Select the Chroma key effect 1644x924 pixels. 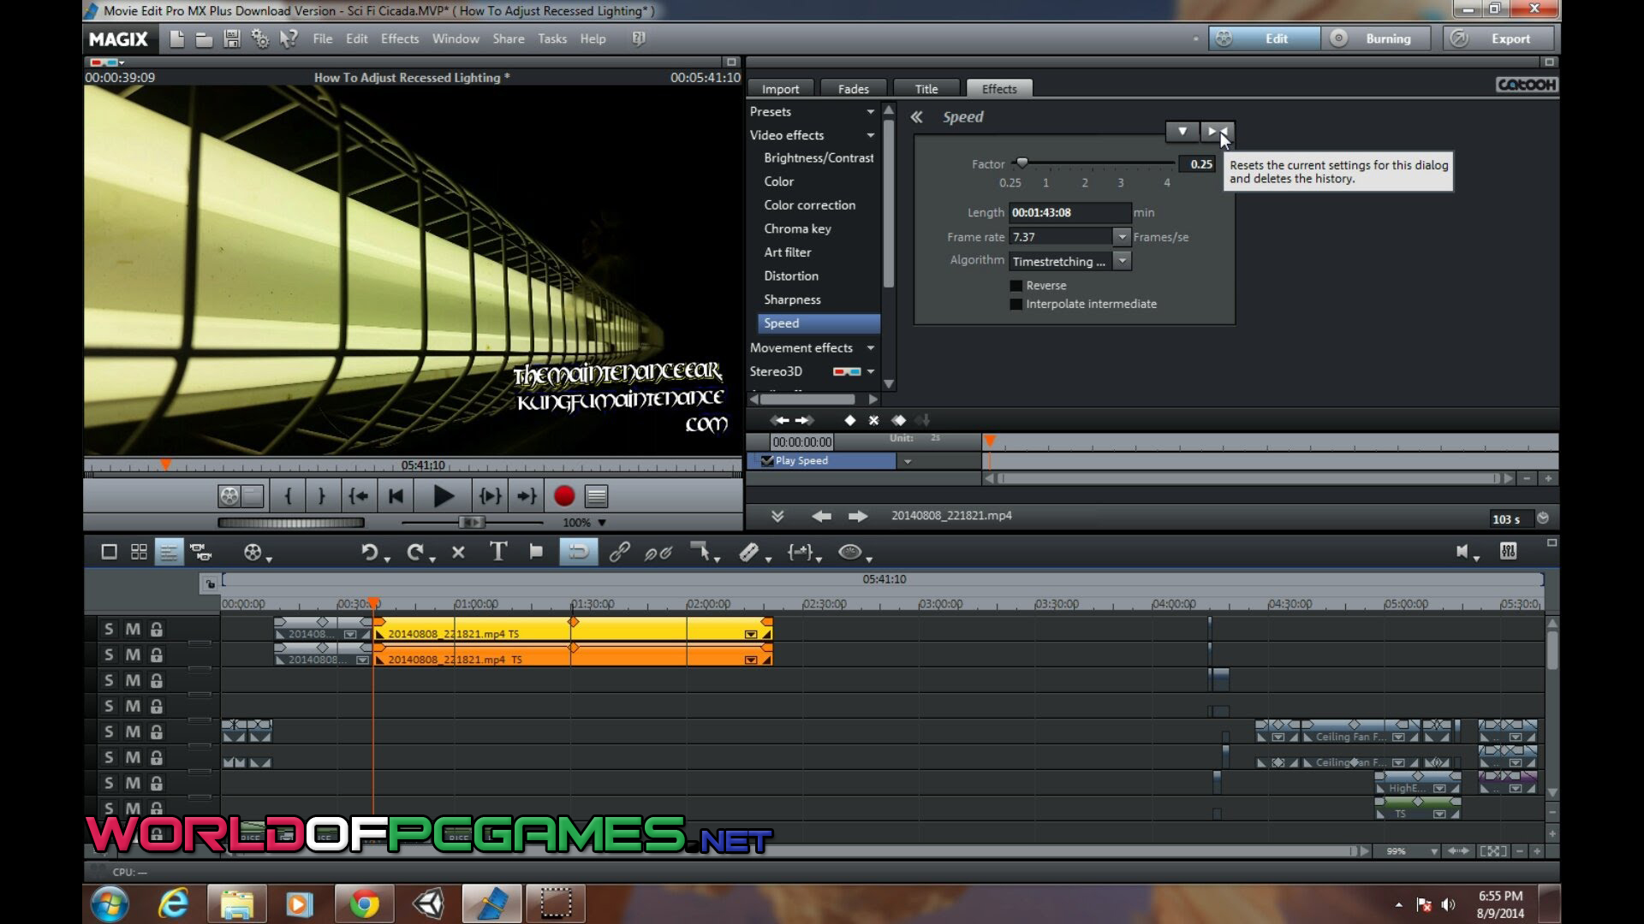798,229
